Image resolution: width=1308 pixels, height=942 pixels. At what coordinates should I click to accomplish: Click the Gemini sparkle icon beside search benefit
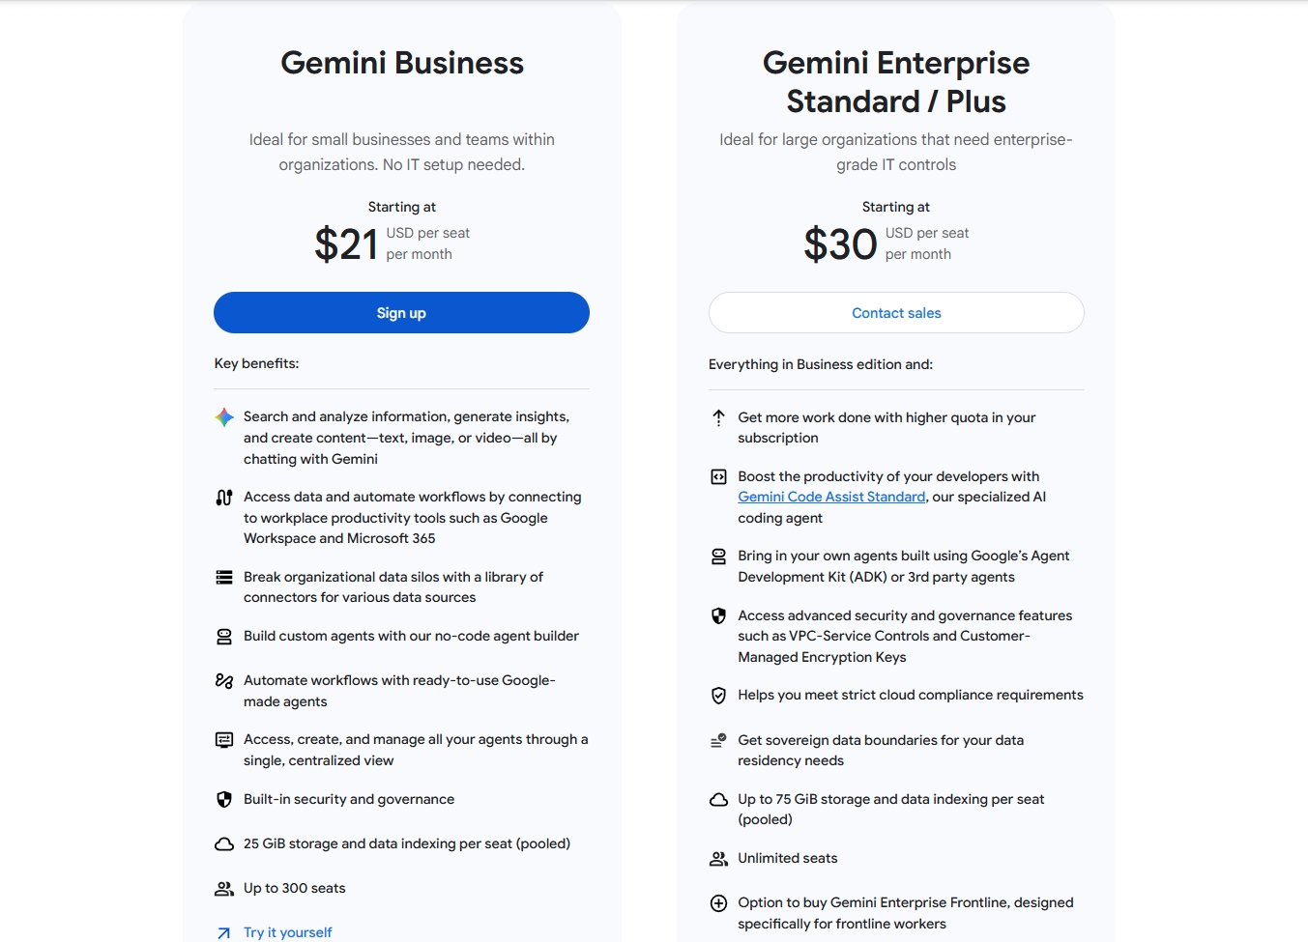pos(224,417)
